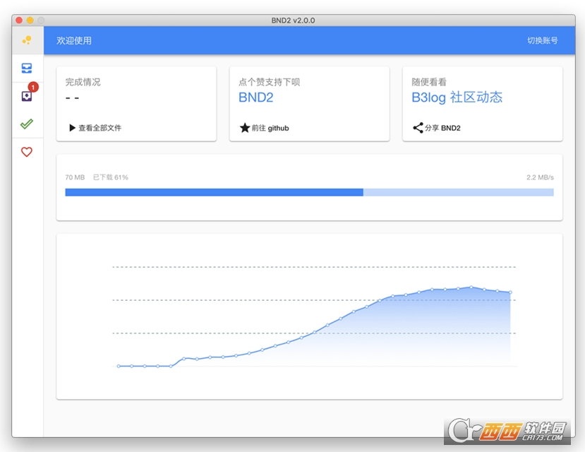The width and height of the screenshot is (585, 452).
Task: Click the 点个赞支持下呗 label
Action: 270,82
